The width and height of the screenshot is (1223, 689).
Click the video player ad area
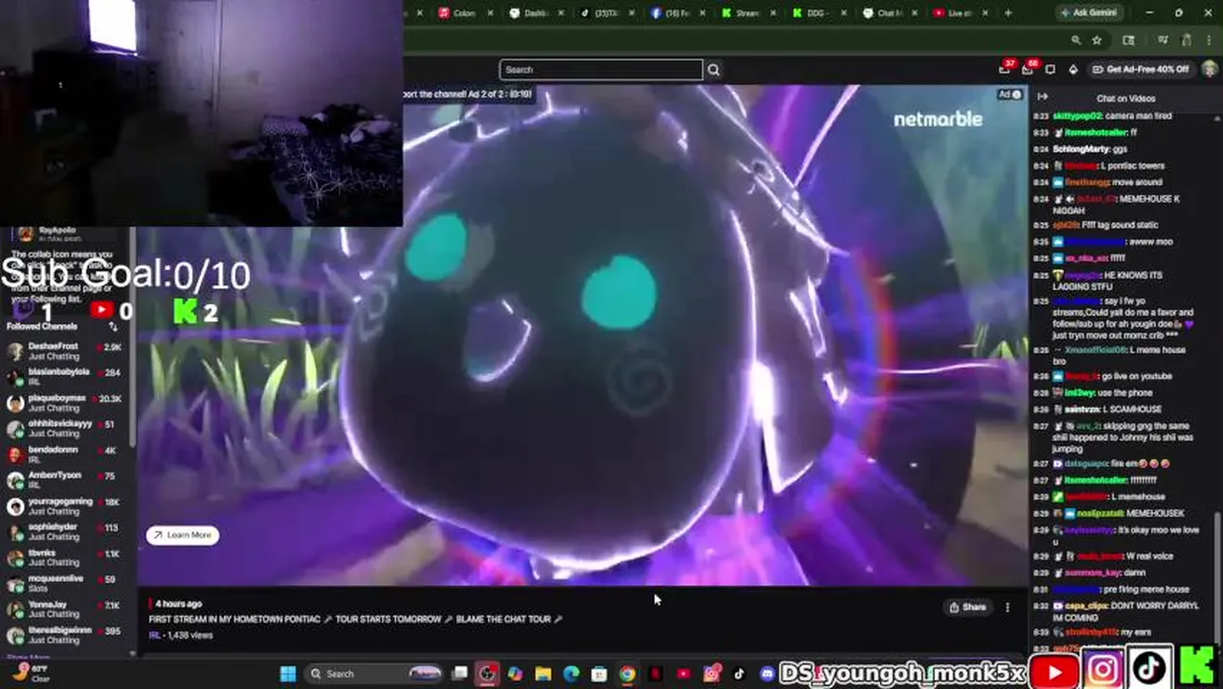(582, 335)
